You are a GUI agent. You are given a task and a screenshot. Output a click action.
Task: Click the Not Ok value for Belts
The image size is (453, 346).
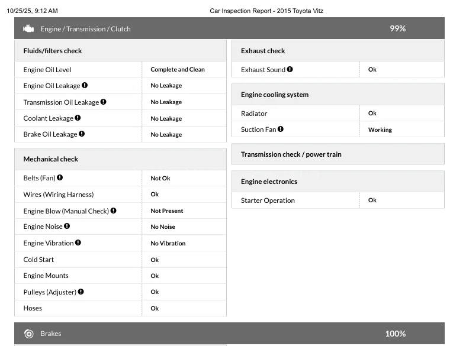click(x=160, y=178)
